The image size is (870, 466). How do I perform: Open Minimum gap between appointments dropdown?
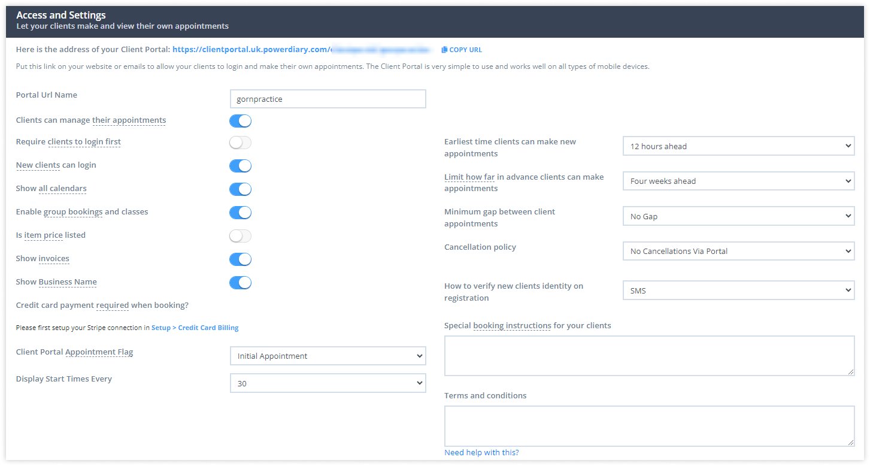738,216
